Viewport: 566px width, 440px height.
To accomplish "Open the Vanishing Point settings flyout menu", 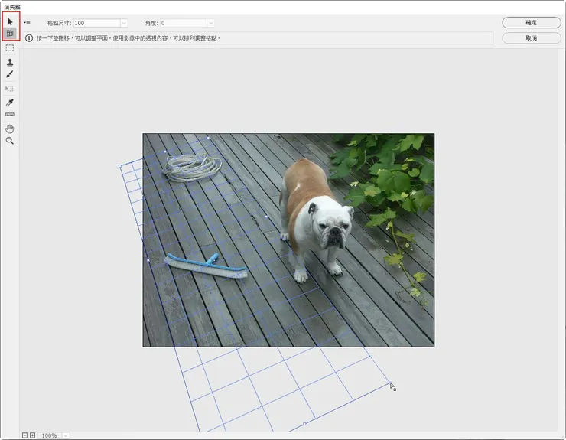I will pos(27,23).
